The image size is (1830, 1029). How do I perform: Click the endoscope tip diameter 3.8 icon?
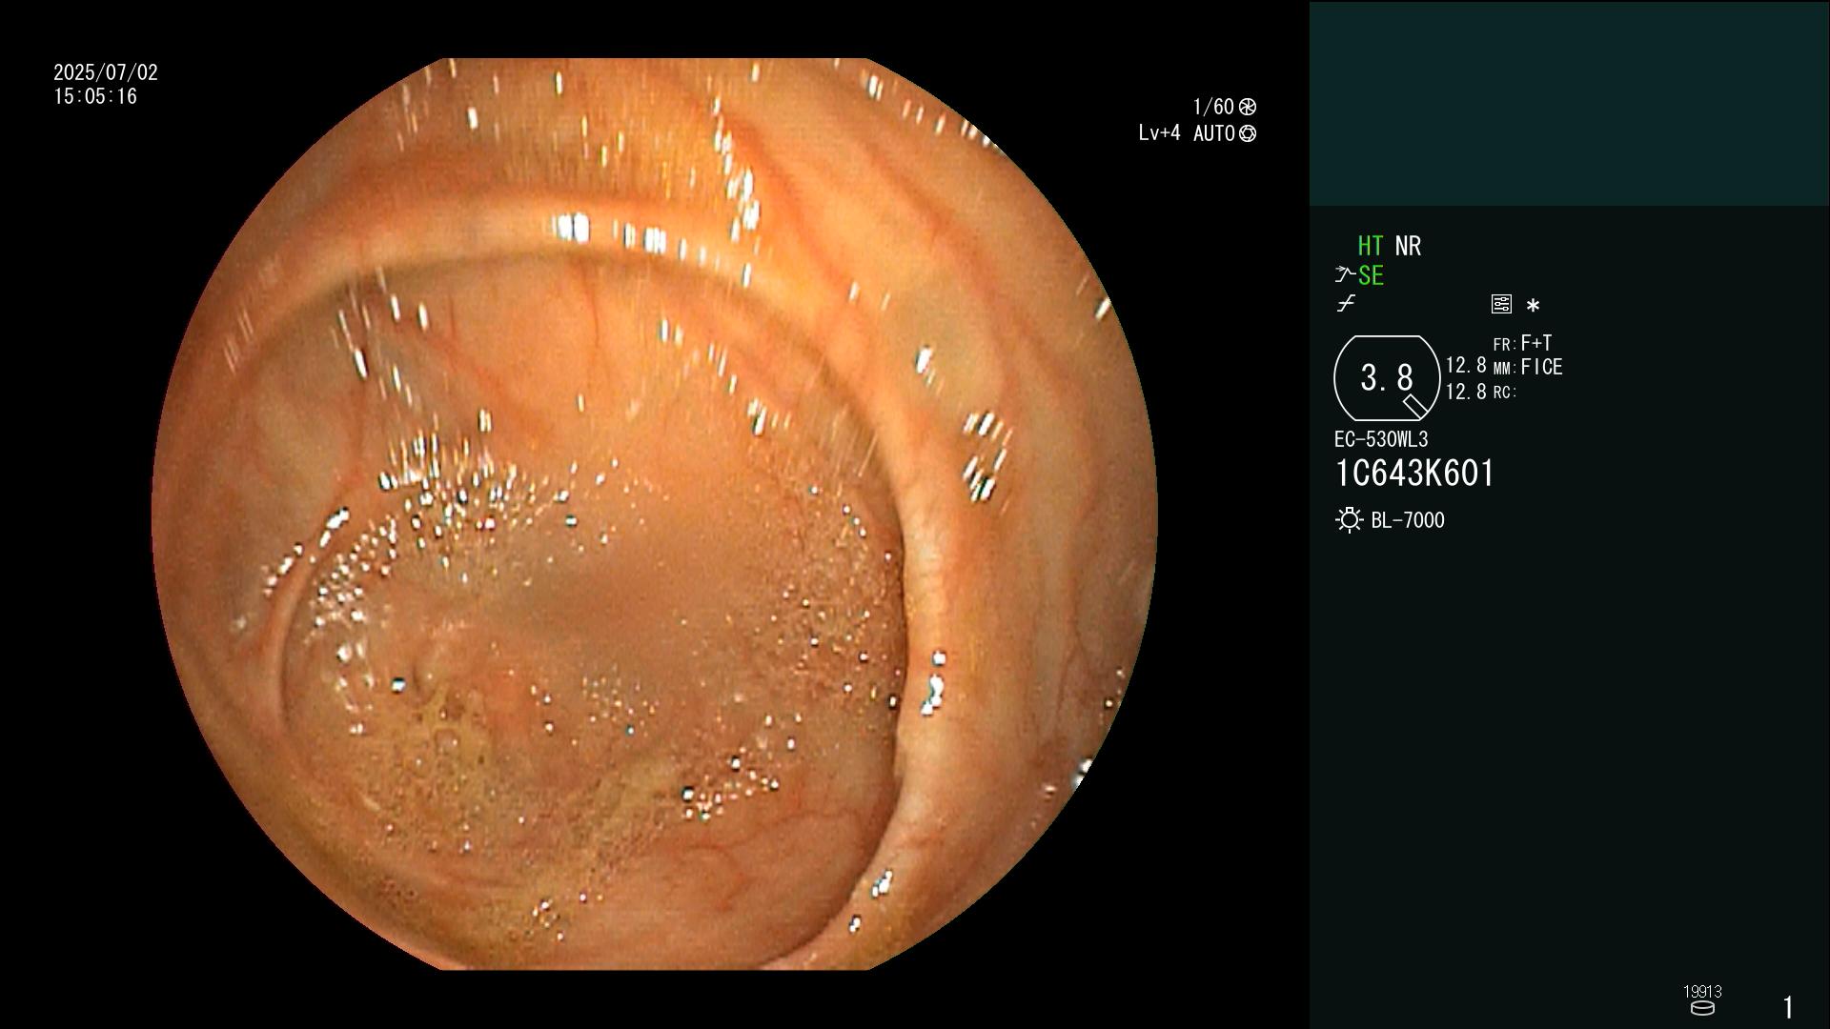1387,378
